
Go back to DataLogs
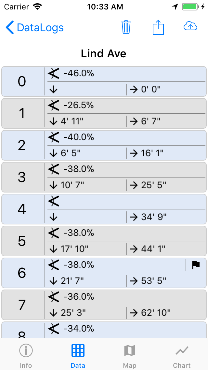[x=35, y=28]
